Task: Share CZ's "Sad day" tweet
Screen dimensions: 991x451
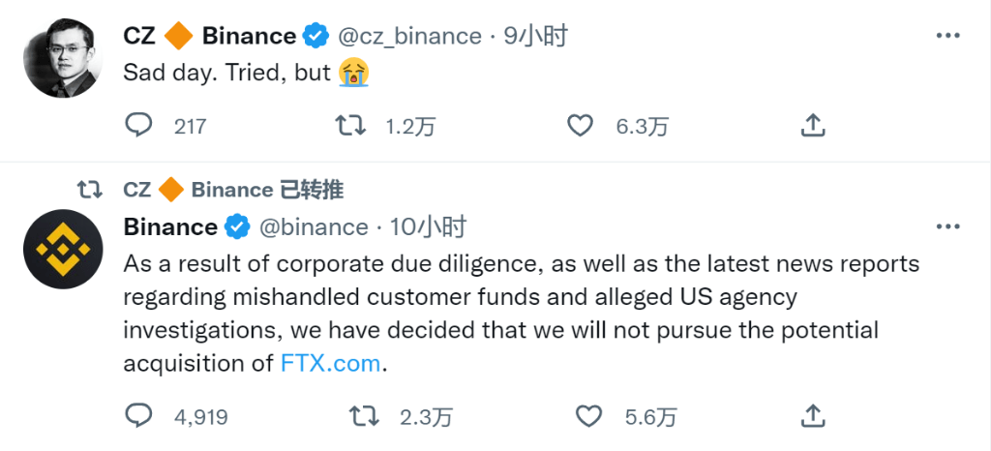Action: pos(813,125)
